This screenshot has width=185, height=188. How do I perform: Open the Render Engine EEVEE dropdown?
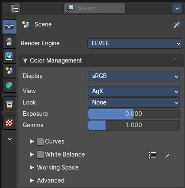(x=135, y=43)
